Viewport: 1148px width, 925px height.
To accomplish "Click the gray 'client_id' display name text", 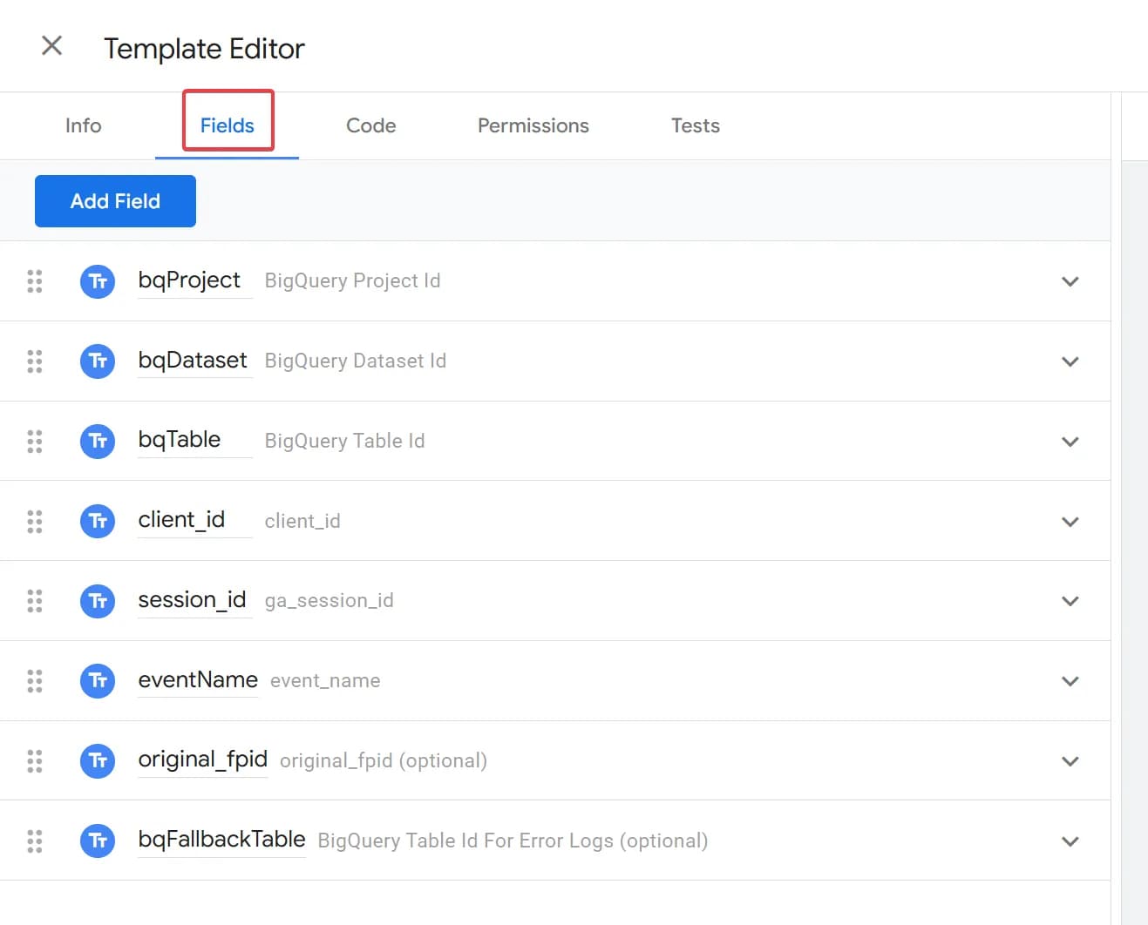I will pos(302,521).
